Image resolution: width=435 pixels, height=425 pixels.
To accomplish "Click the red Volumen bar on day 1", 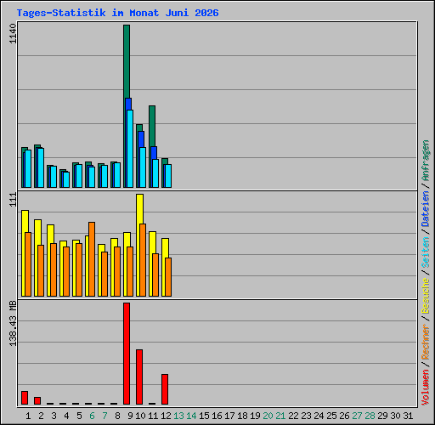I will tap(25, 398).
